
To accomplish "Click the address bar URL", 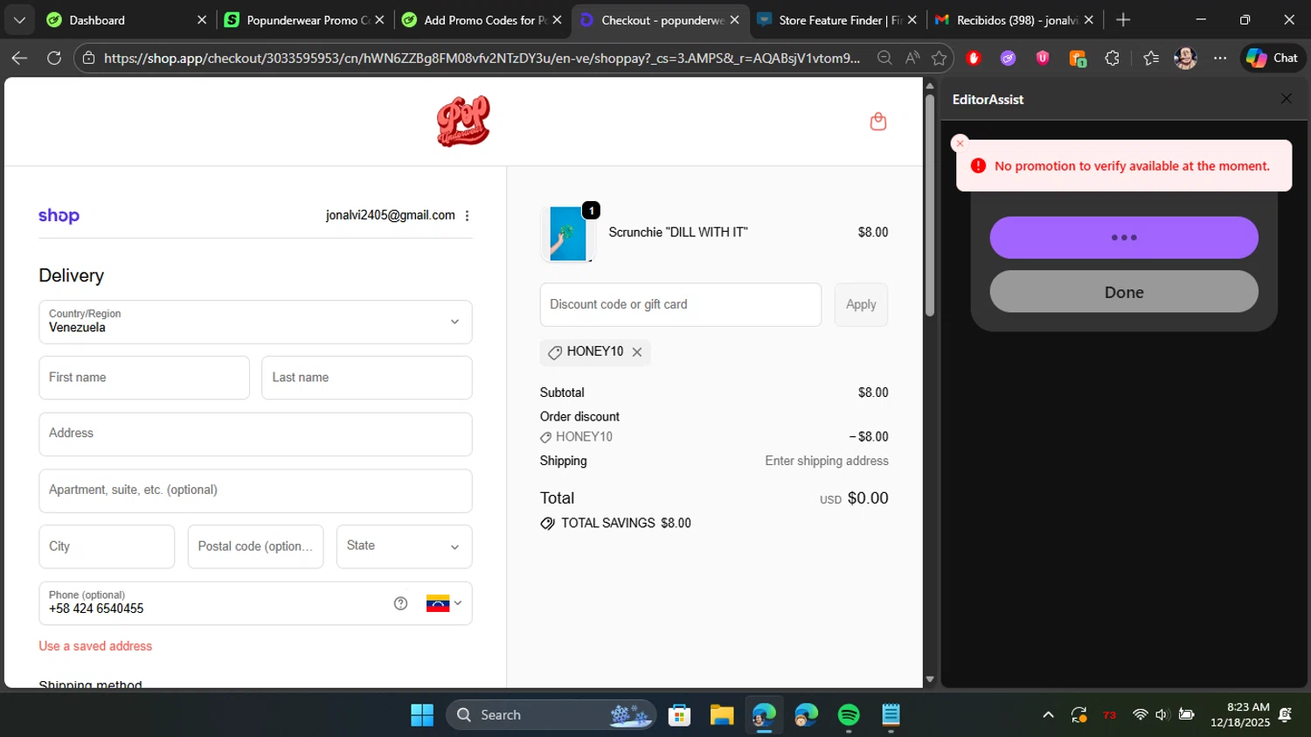I will (x=482, y=58).
